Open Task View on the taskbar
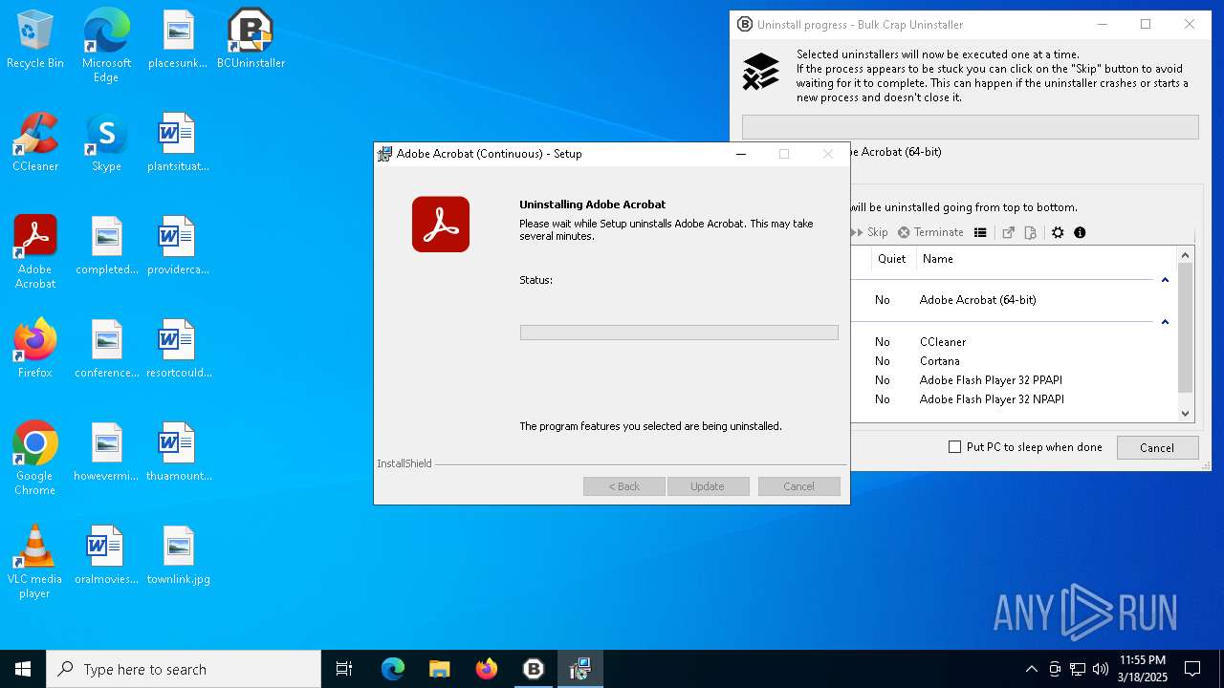The image size is (1224, 688). [344, 669]
